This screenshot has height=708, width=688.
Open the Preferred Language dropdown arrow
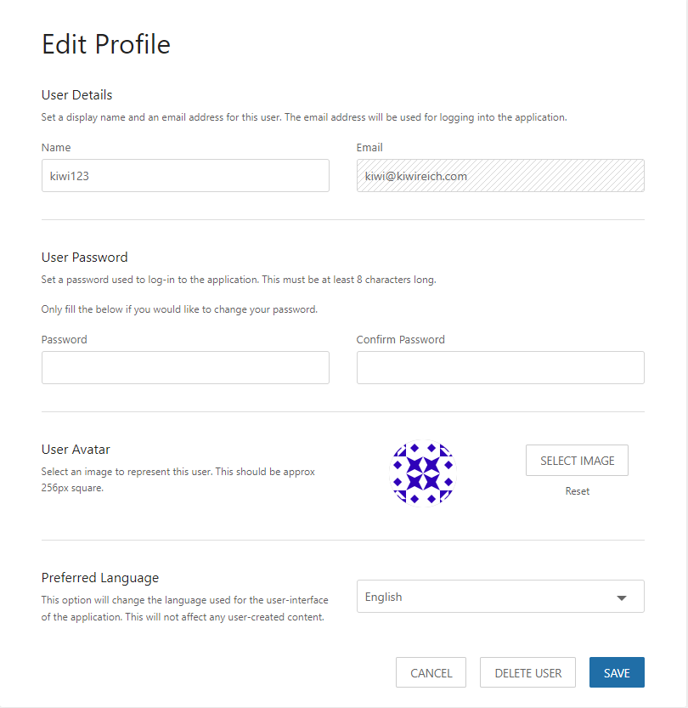click(622, 598)
